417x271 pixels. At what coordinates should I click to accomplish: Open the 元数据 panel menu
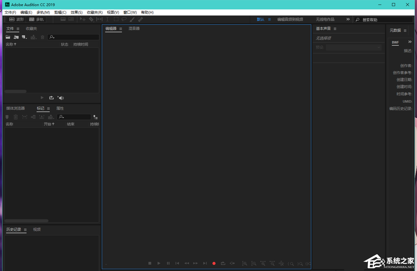[x=405, y=30]
